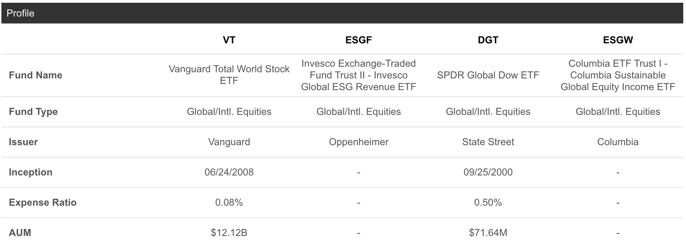The height and width of the screenshot is (247, 686).
Task: Select the Issuer row label
Action: tap(23, 142)
